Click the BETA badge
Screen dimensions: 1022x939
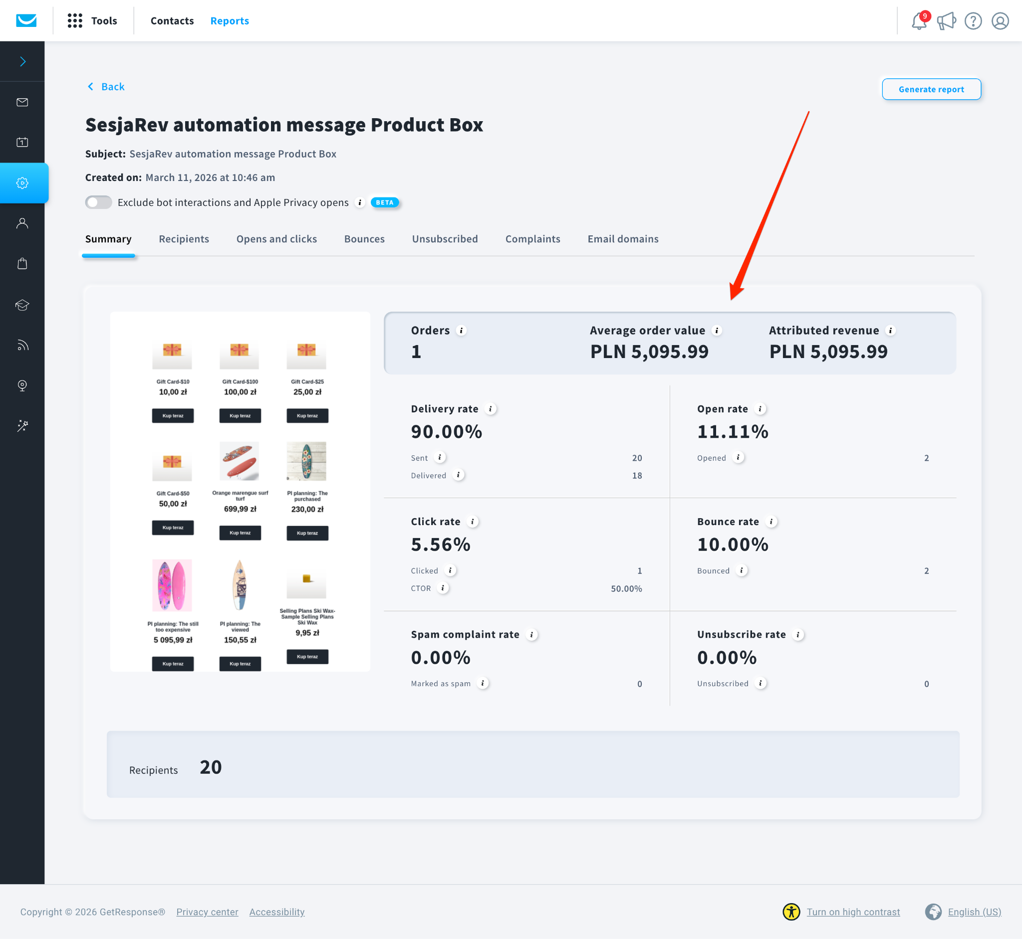coord(384,202)
